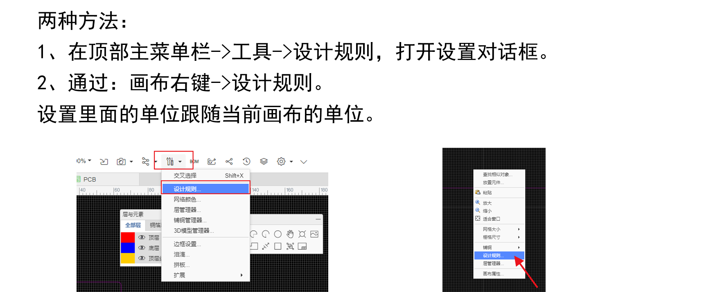Select the rectangle tool in floating palette
The image size is (704, 292).
click(x=278, y=246)
